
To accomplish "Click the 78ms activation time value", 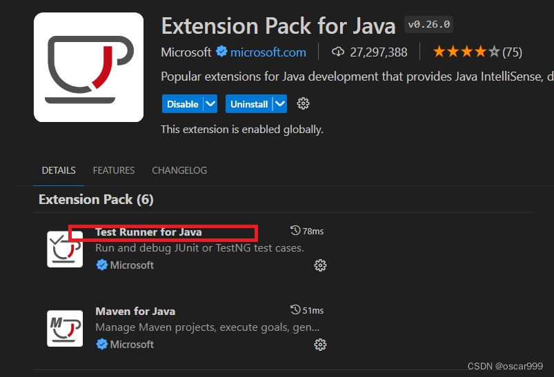I will pyautogui.click(x=313, y=231).
